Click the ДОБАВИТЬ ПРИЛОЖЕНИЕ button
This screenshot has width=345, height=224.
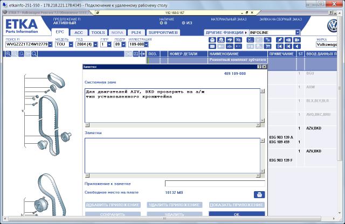(113, 205)
